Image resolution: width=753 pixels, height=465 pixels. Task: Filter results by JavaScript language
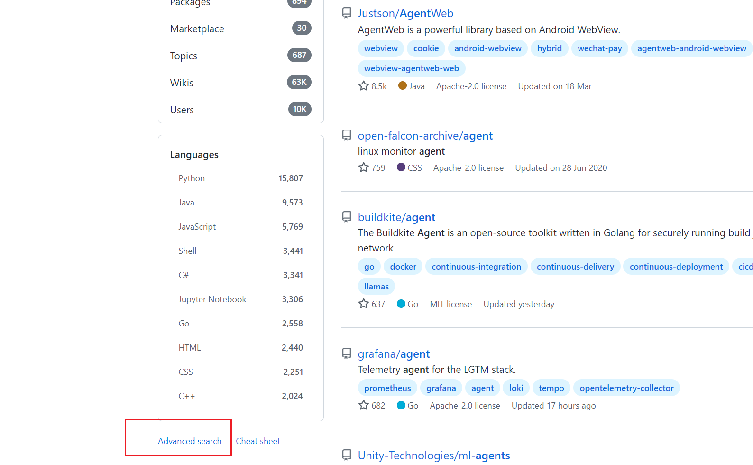pyautogui.click(x=241, y=227)
